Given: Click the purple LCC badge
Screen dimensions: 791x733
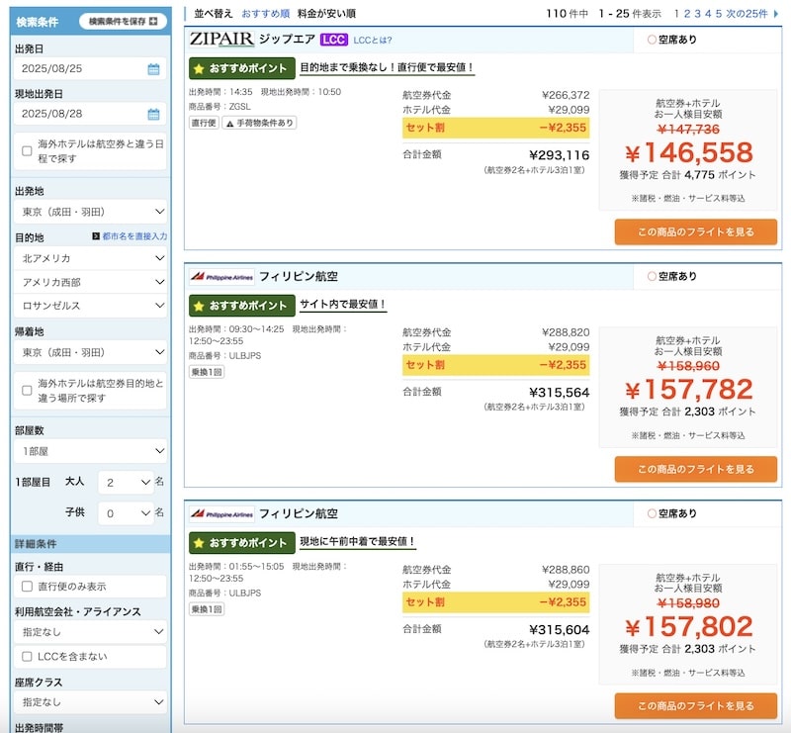Looking at the screenshot, I should [333, 40].
